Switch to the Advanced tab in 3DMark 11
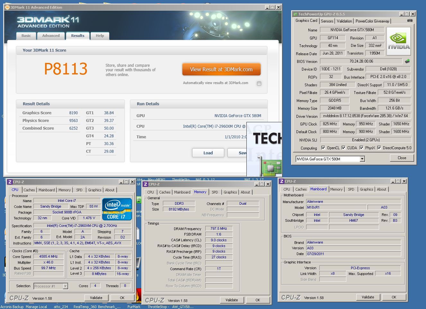Screen dimensions: 426x309 (x=51, y=36)
